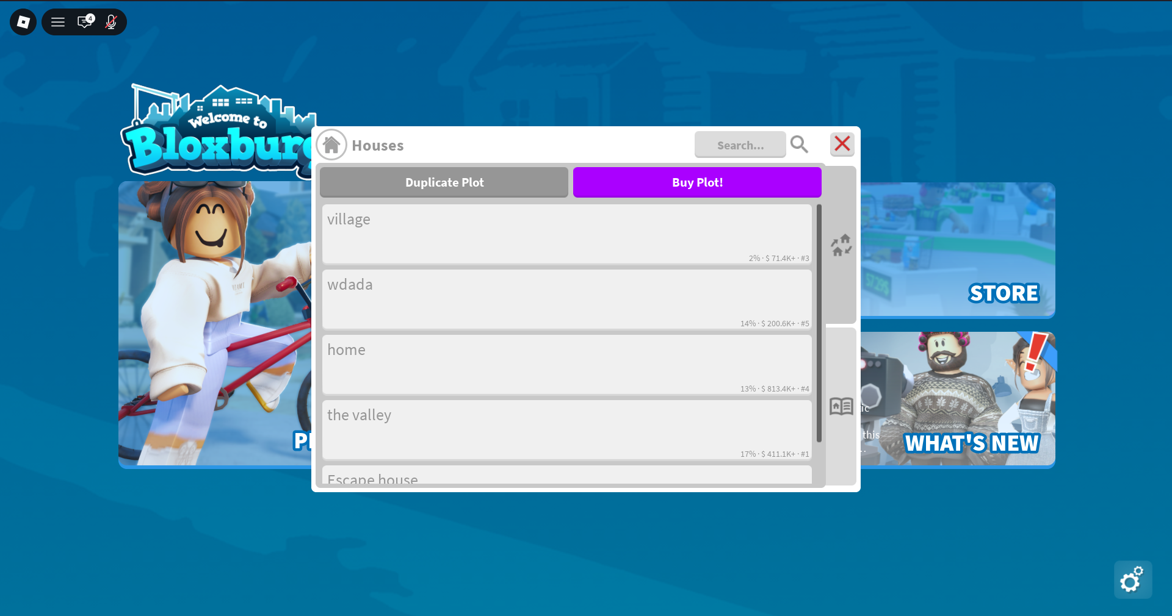Viewport: 1172px width, 616px height.
Task: Select 'the valley' house entry
Action: tap(567, 430)
